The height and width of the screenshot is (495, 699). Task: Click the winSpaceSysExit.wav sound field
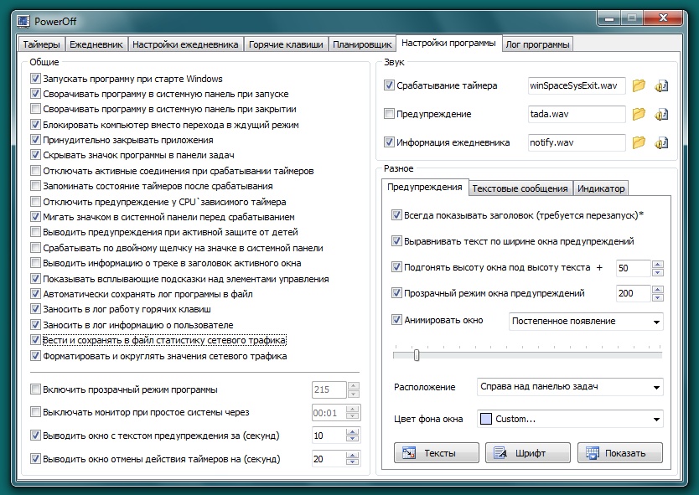point(577,85)
